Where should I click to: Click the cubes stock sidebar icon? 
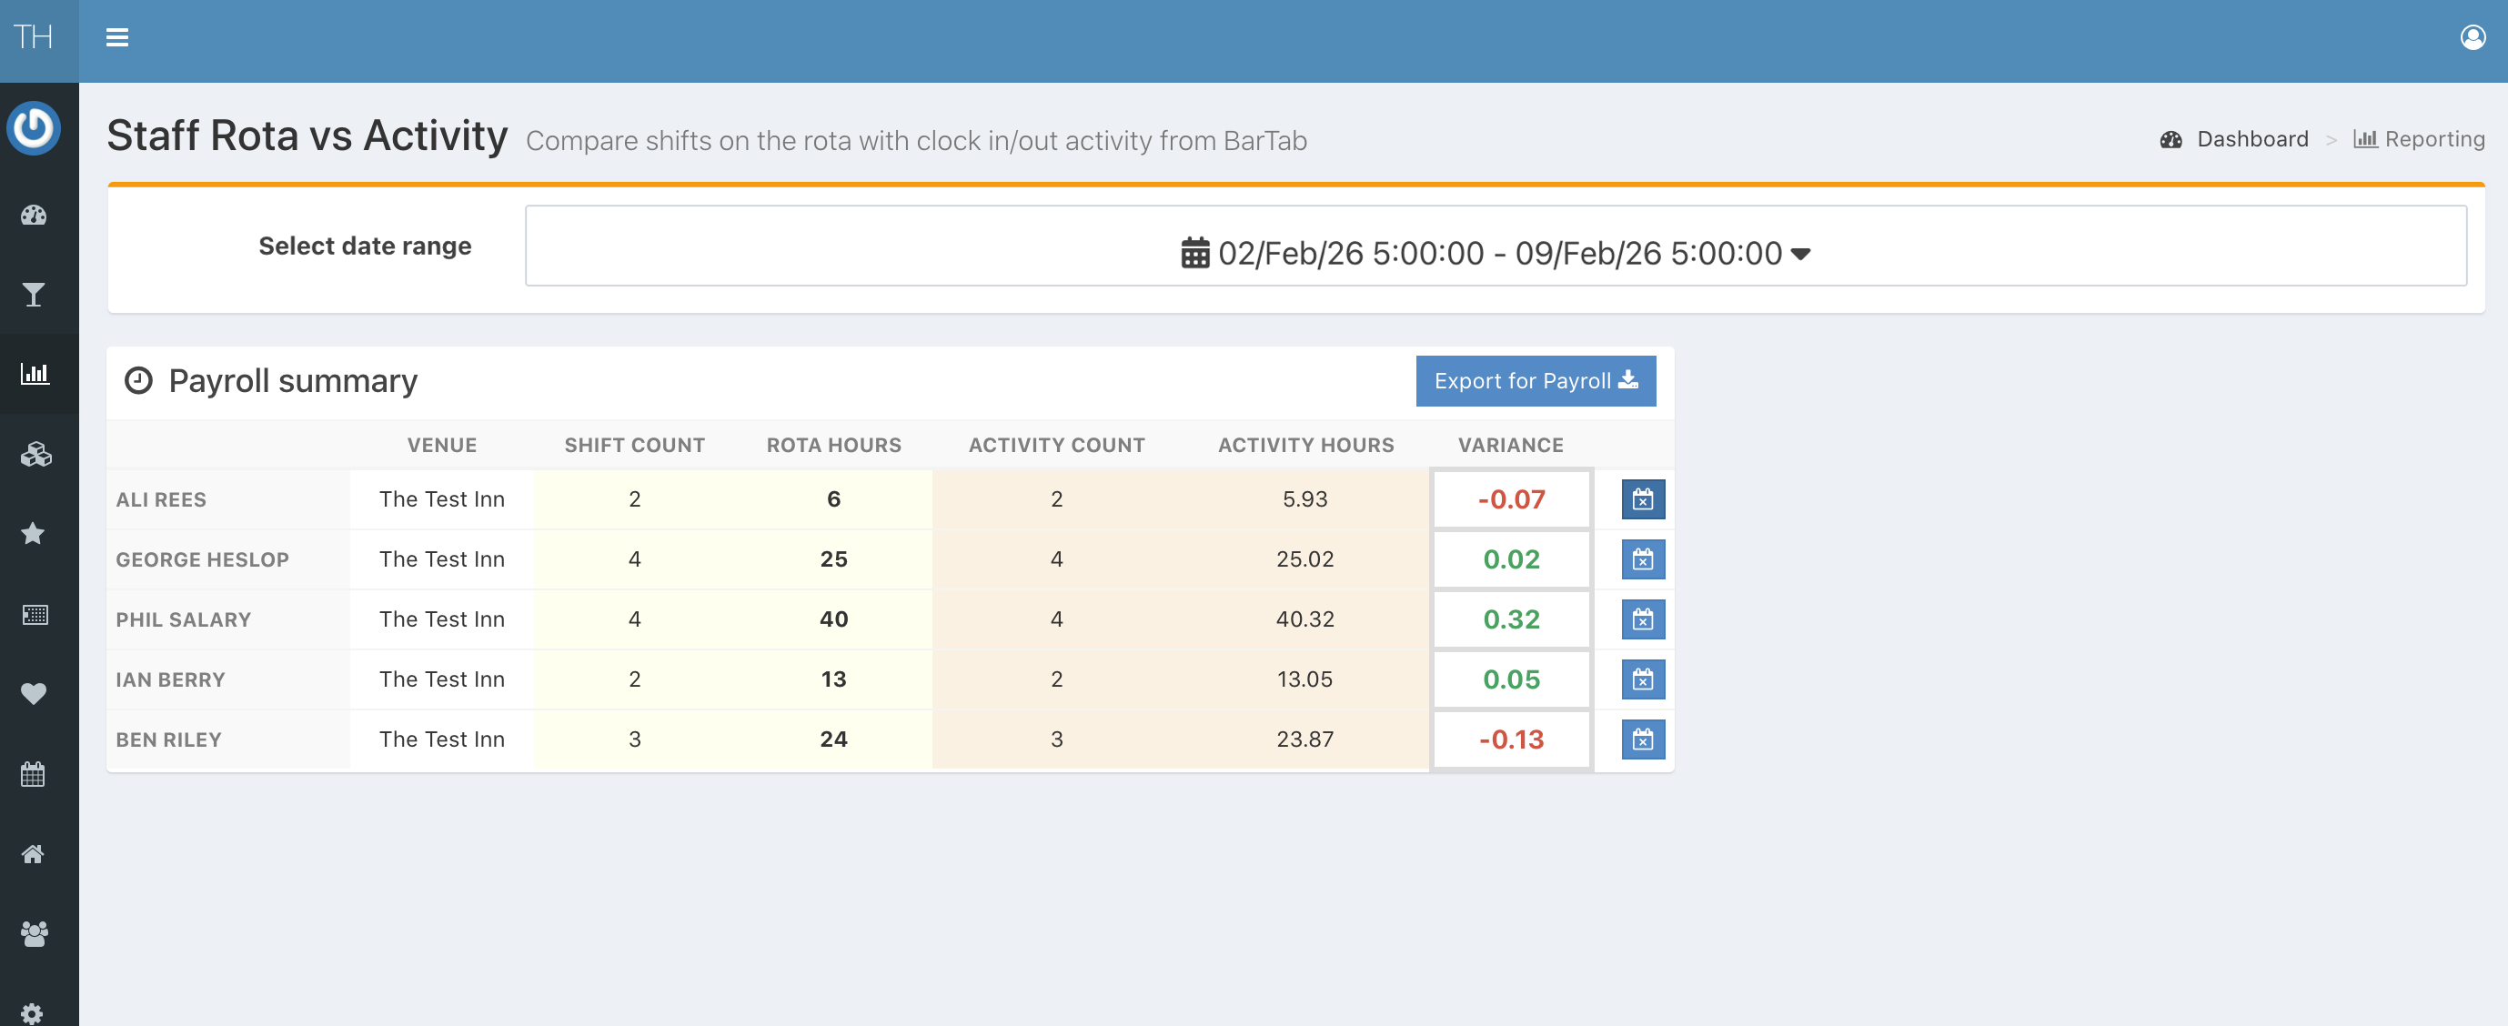(x=34, y=455)
